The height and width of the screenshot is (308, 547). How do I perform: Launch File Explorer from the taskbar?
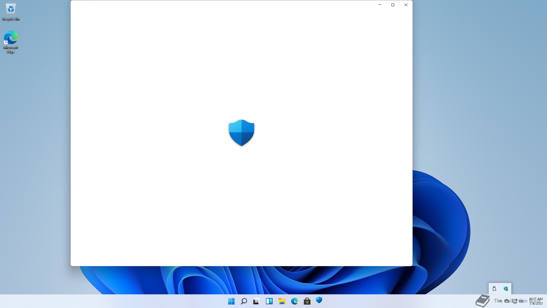coord(282,301)
